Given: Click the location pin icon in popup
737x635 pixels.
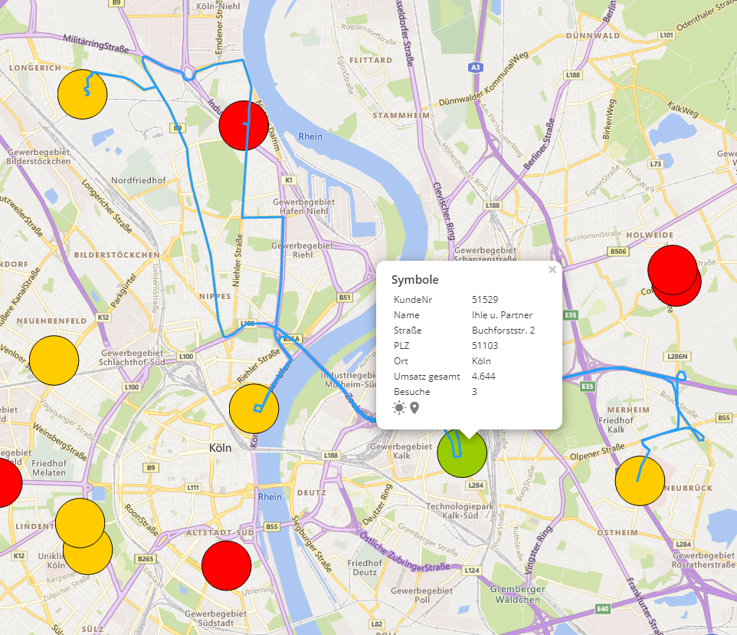Looking at the screenshot, I should tap(415, 407).
